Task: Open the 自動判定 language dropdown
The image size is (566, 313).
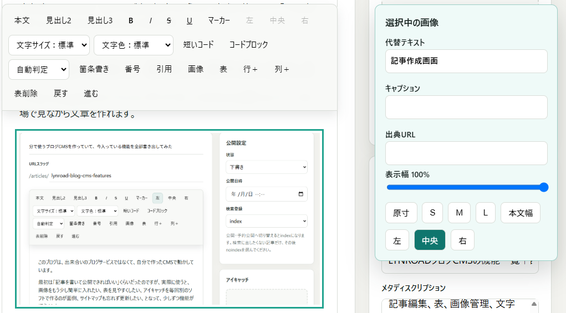Action: [39, 70]
